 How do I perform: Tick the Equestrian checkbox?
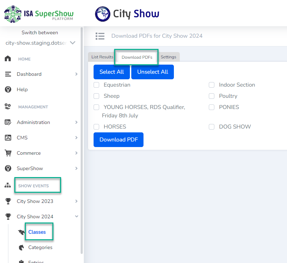click(x=96, y=85)
